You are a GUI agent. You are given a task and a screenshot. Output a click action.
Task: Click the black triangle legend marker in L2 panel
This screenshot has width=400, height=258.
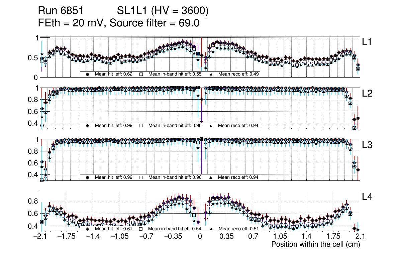pos(212,126)
